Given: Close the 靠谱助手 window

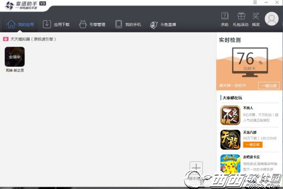Looking at the screenshot, I should click(277, 2).
